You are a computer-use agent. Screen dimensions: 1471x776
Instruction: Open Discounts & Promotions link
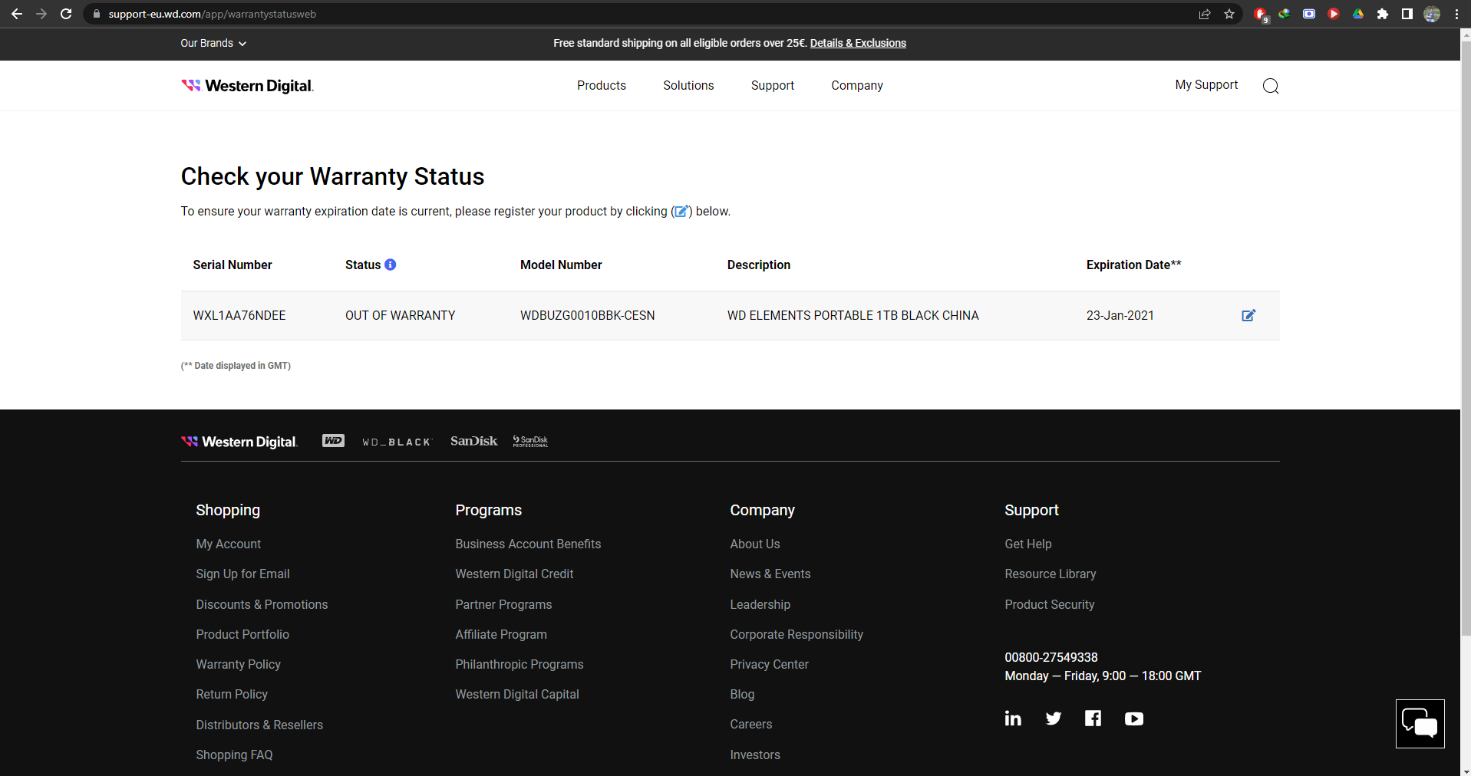(x=262, y=604)
